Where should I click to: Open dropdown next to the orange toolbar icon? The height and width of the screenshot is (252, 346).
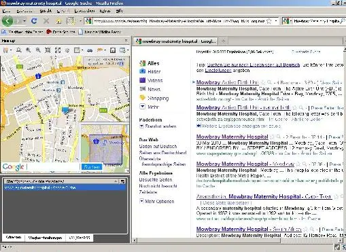(x=105, y=50)
